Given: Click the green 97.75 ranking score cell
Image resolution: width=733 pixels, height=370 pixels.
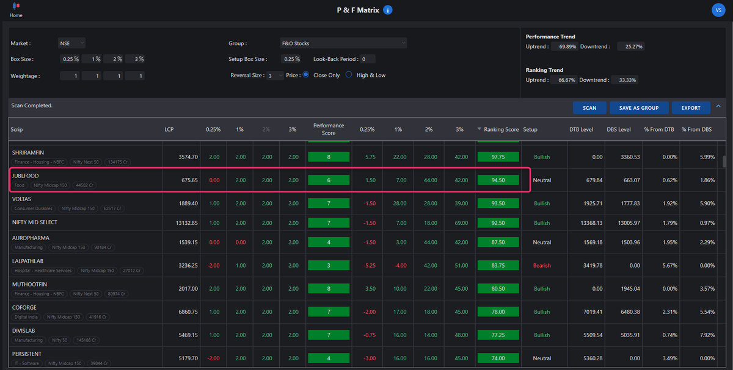Looking at the screenshot, I should (x=498, y=157).
